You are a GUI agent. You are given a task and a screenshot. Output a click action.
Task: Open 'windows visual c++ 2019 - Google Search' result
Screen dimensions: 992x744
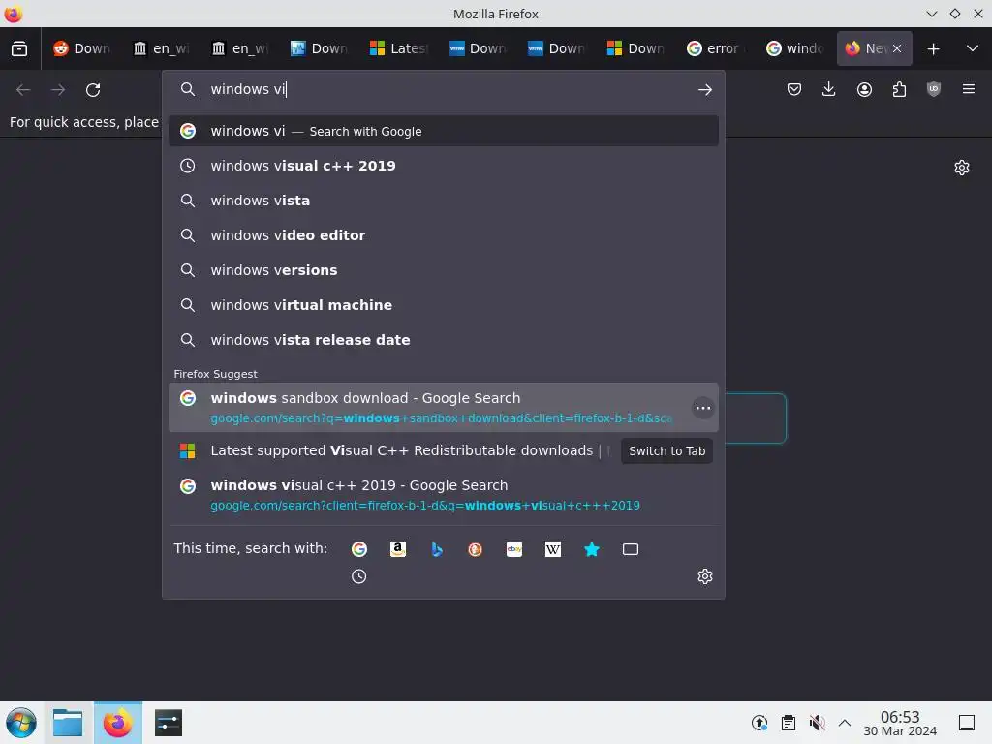pos(444,495)
